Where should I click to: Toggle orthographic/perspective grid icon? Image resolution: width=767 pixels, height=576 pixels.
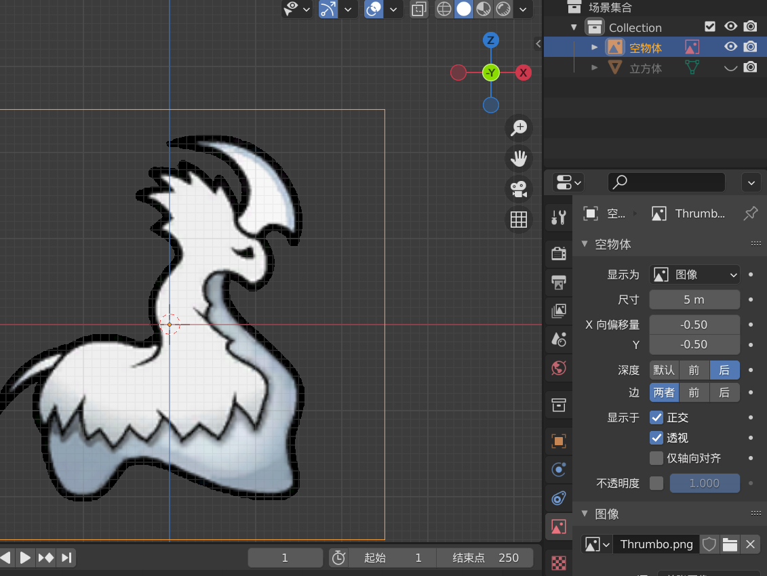pyautogui.click(x=519, y=220)
